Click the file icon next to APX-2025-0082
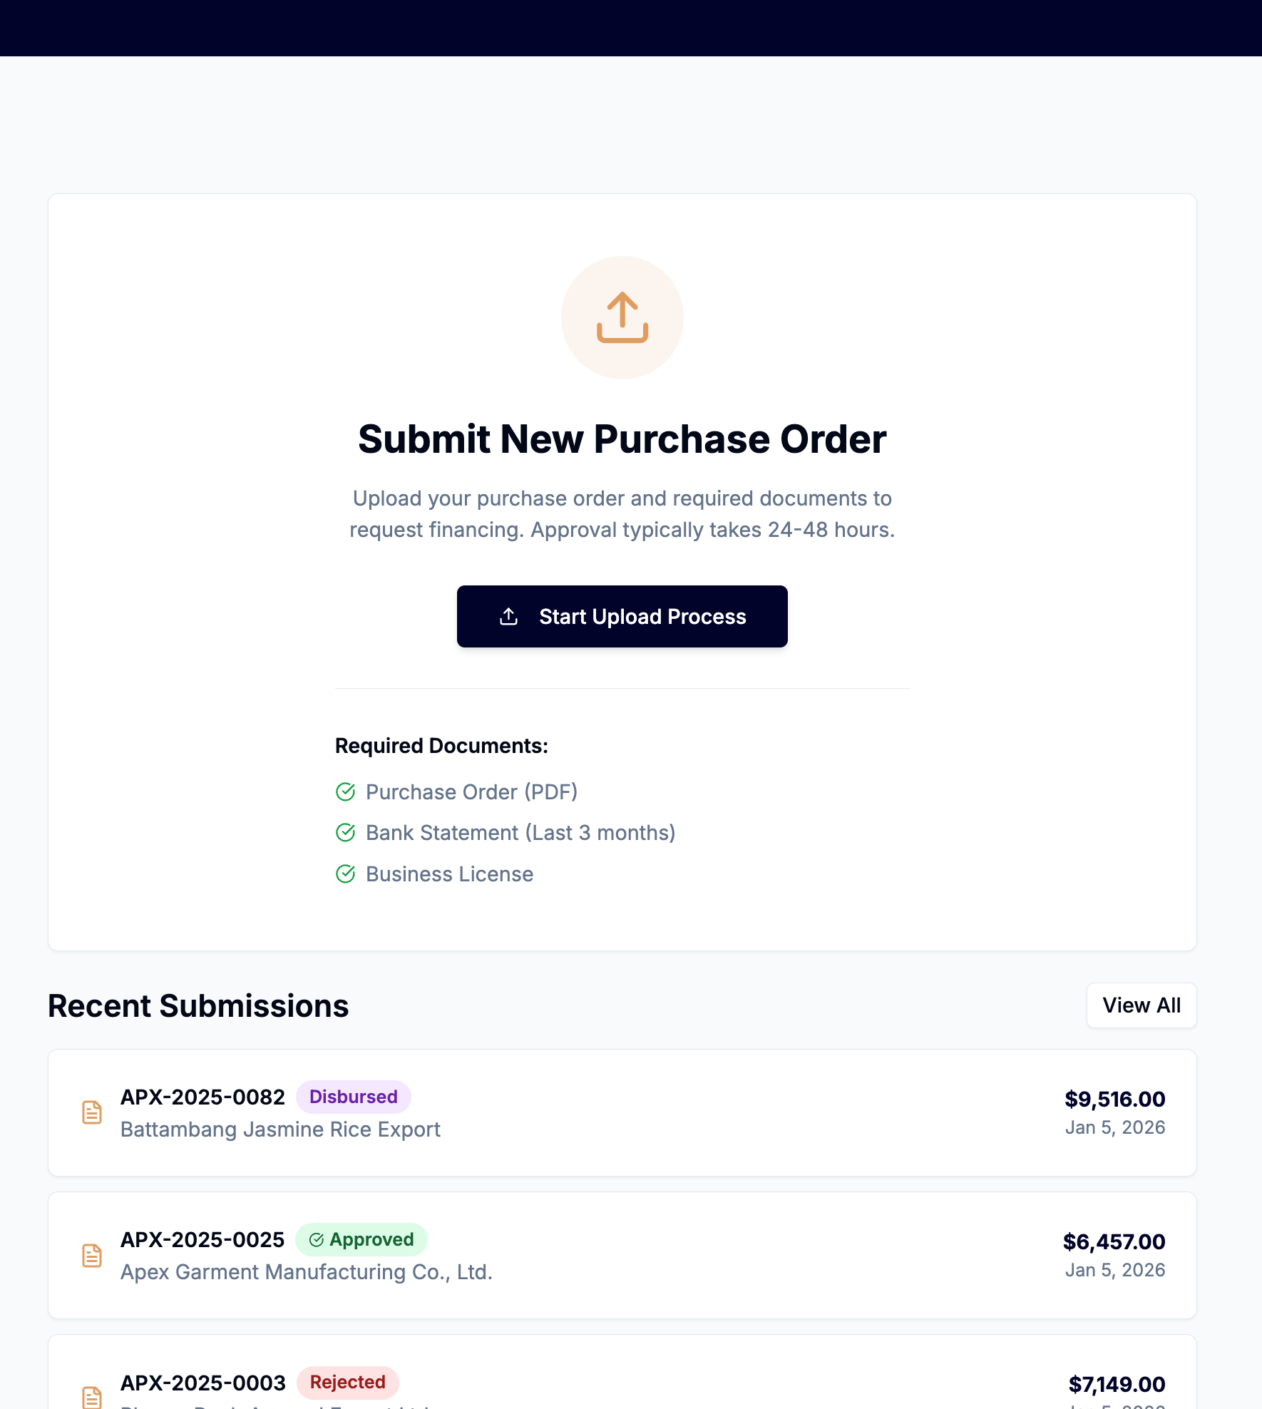The width and height of the screenshot is (1262, 1409). tap(91, 1112)
